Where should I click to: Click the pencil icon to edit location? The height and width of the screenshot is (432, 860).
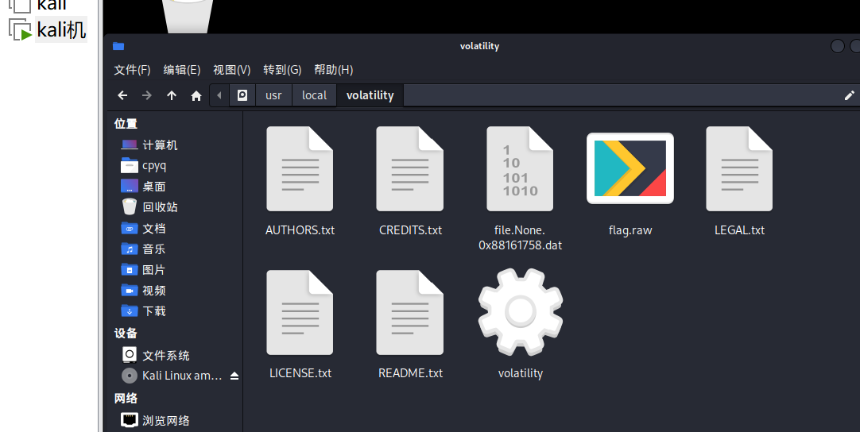849,95
